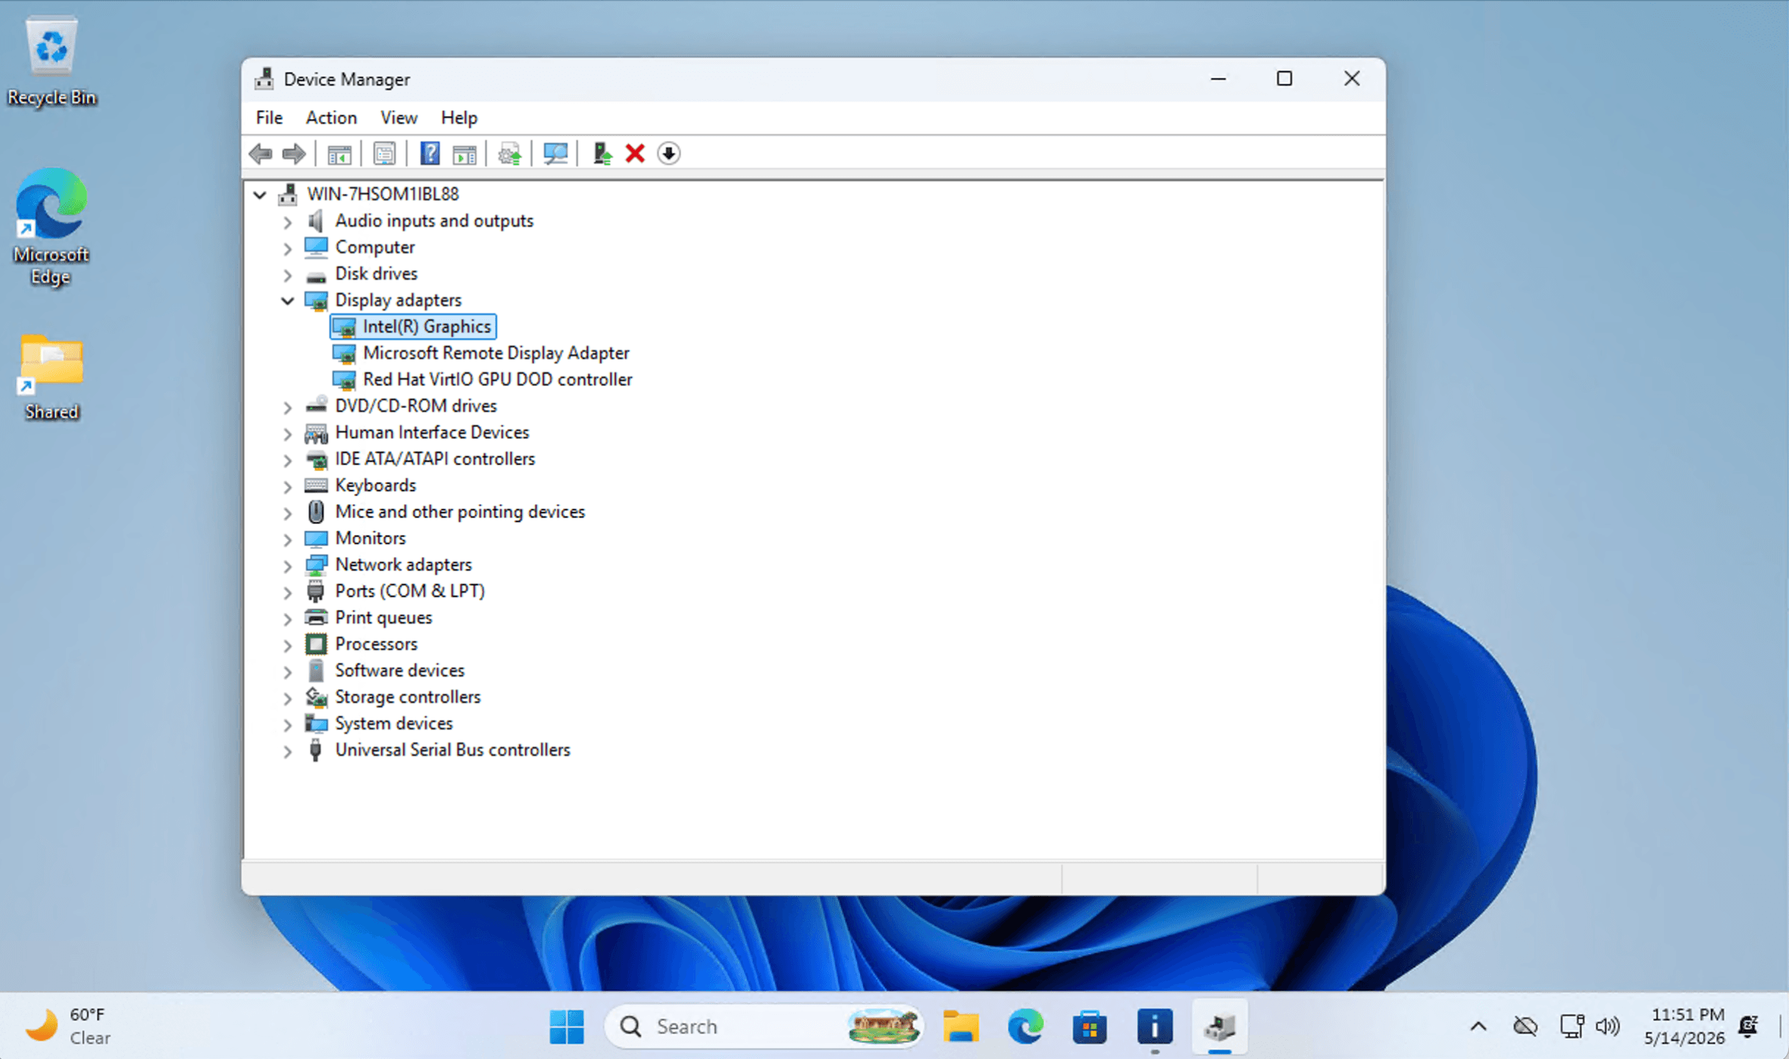Open the Help menu
Viewport: 1789px width, 1059px height.
[459, 118]
